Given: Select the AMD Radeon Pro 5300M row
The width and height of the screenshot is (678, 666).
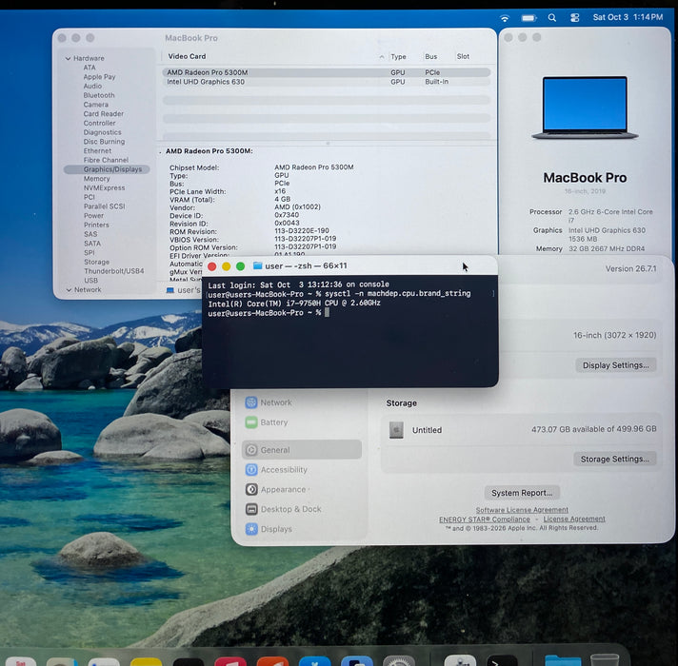Looking at the screenshot, I should click(x=327, y=72).
